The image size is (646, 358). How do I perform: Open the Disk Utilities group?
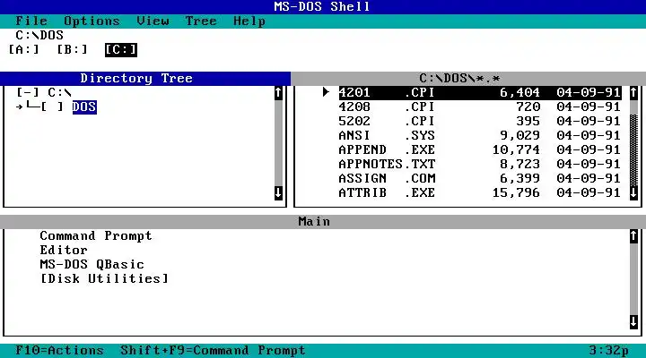pos(104,278)
